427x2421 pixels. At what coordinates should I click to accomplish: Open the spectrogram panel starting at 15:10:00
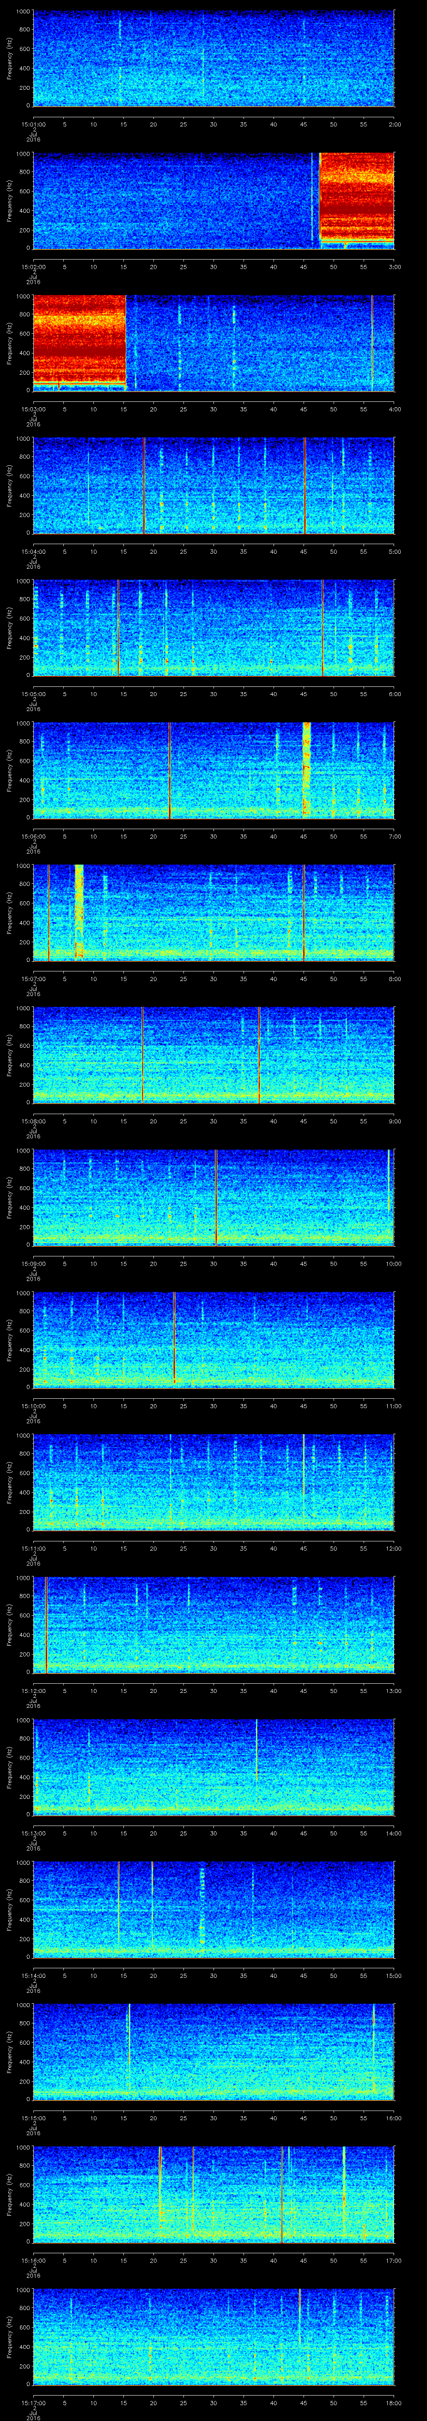(x=213, y=1339)
